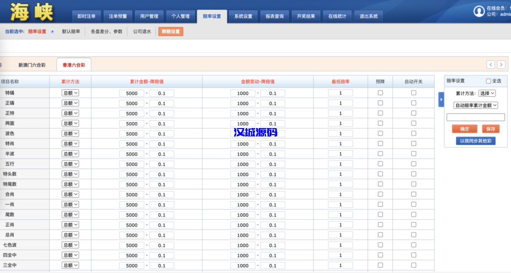This screenshot has width=511, height=273.
Task: Open 累计方法 dropdown for 特码 row
Action: (70, 93)
